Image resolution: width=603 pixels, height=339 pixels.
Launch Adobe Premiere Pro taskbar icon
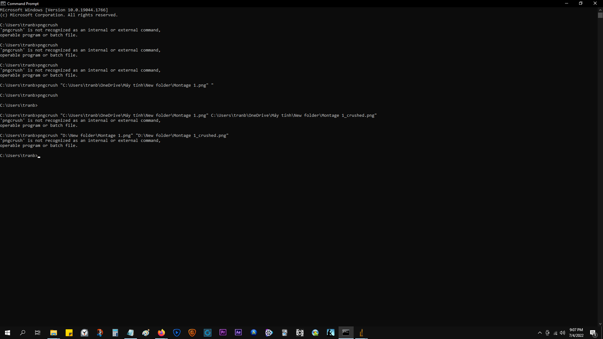[x=223, y=332]
